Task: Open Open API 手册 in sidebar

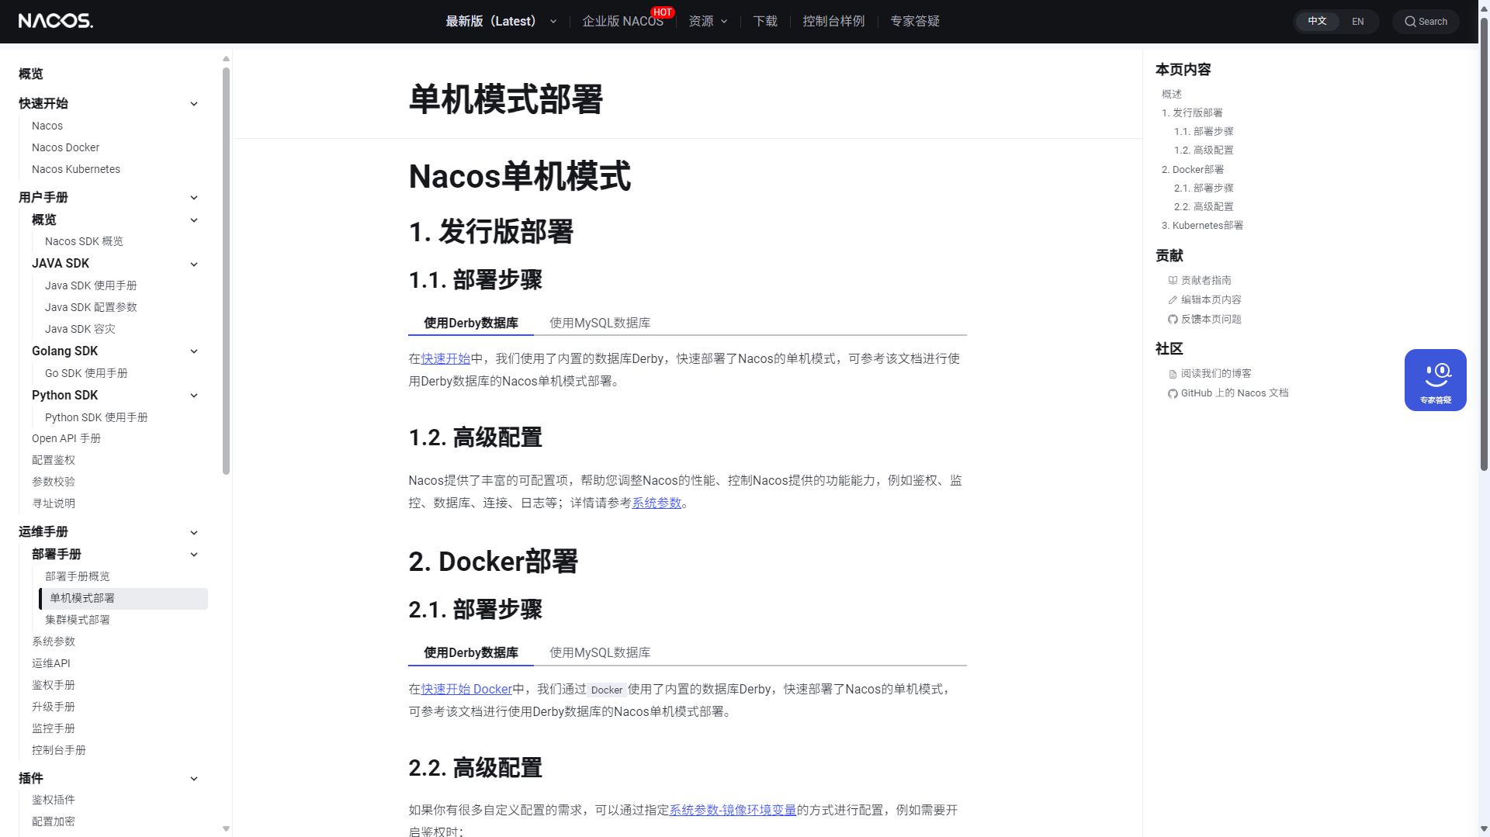Action: click(x=66, y=438)
